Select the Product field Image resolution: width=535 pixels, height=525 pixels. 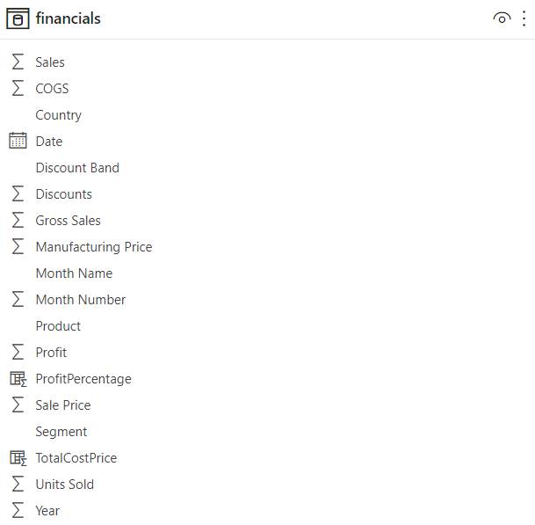[x=58, y=326]
